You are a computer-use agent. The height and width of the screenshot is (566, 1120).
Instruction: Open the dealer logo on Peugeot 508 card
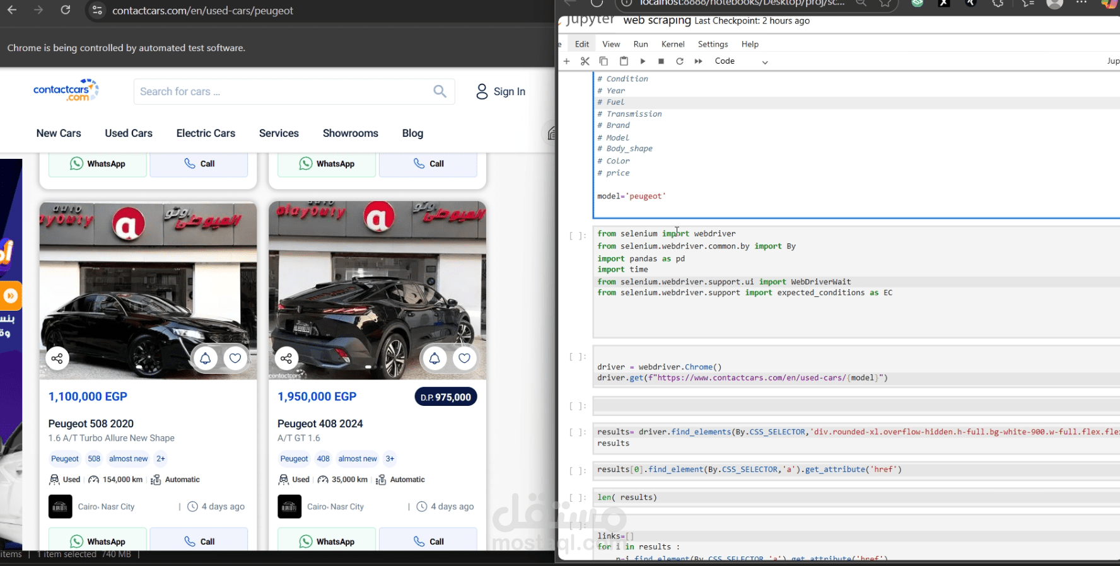coord(61,507)
